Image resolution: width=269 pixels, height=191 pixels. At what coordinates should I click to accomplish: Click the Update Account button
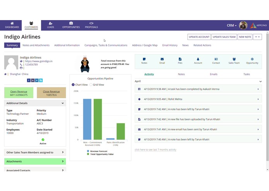199,37
